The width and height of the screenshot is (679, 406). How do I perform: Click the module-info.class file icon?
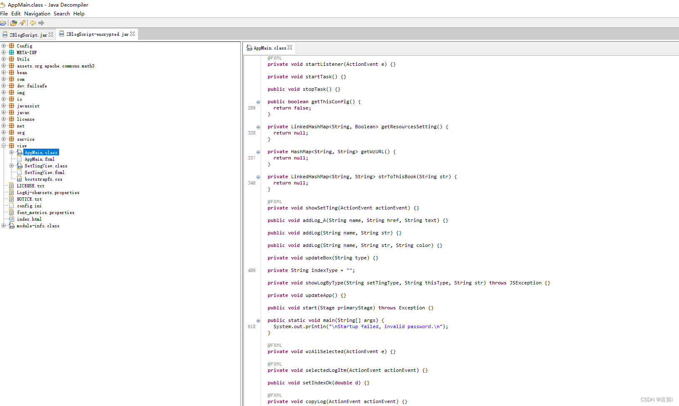coord(12,226)
